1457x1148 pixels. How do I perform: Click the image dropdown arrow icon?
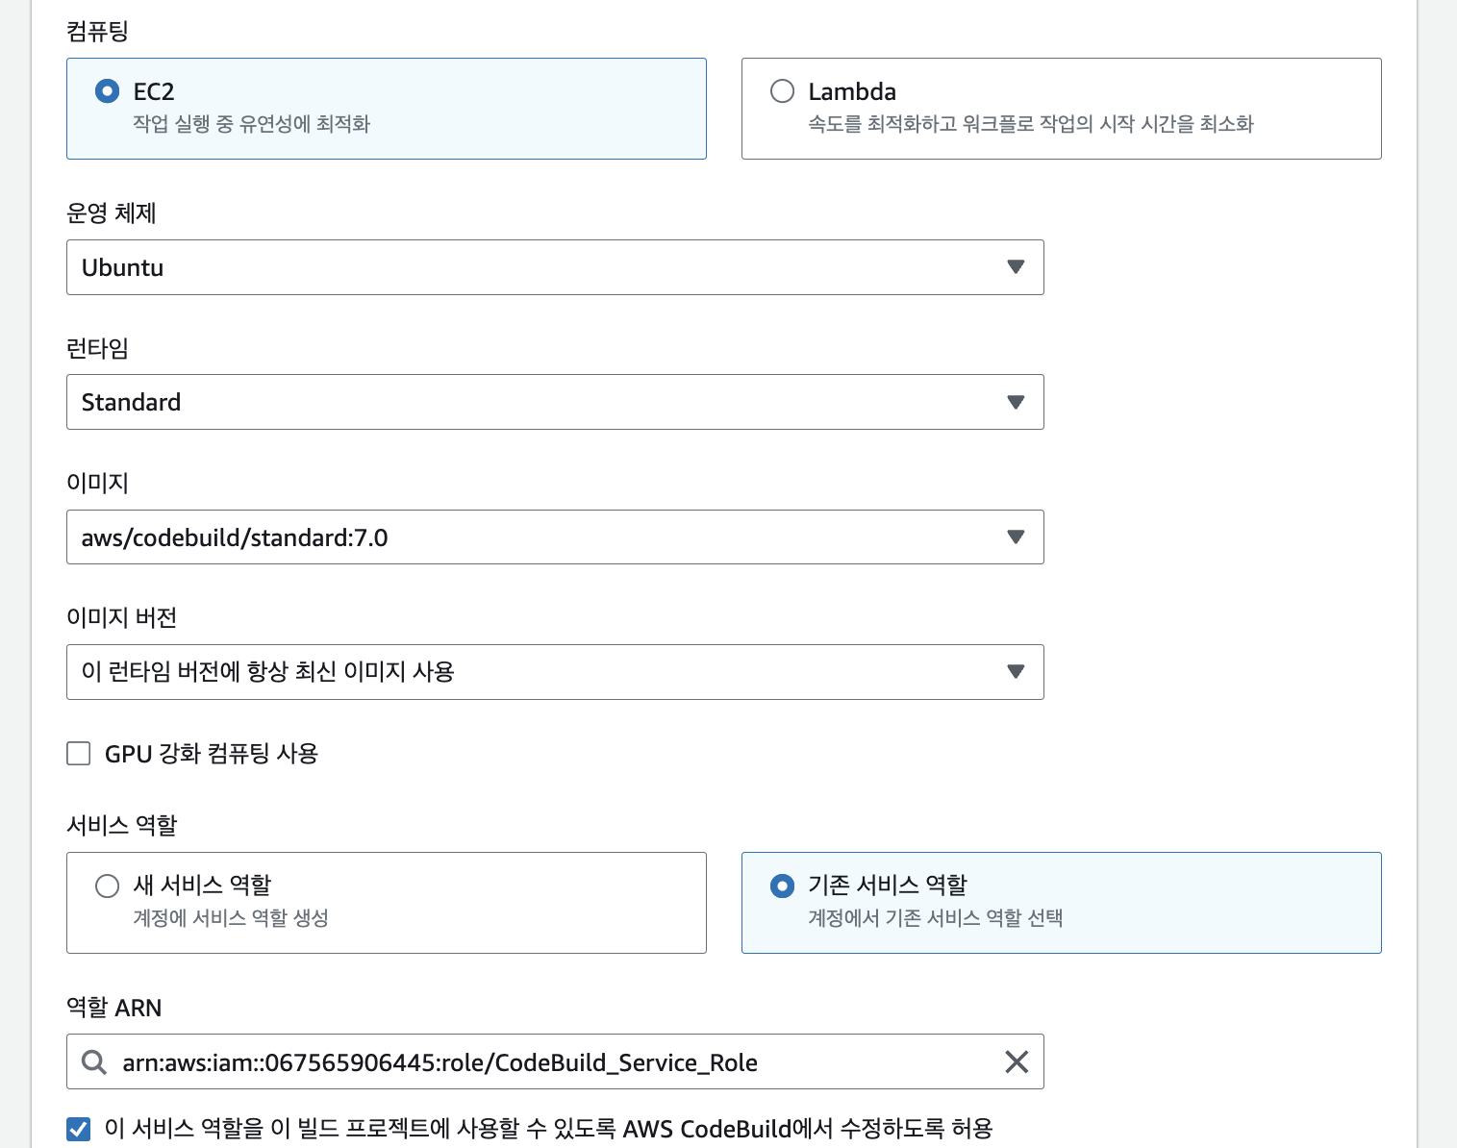click(1016, 537)
